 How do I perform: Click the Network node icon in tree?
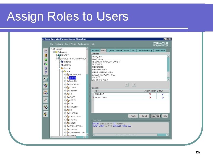[x=54, y=49]
